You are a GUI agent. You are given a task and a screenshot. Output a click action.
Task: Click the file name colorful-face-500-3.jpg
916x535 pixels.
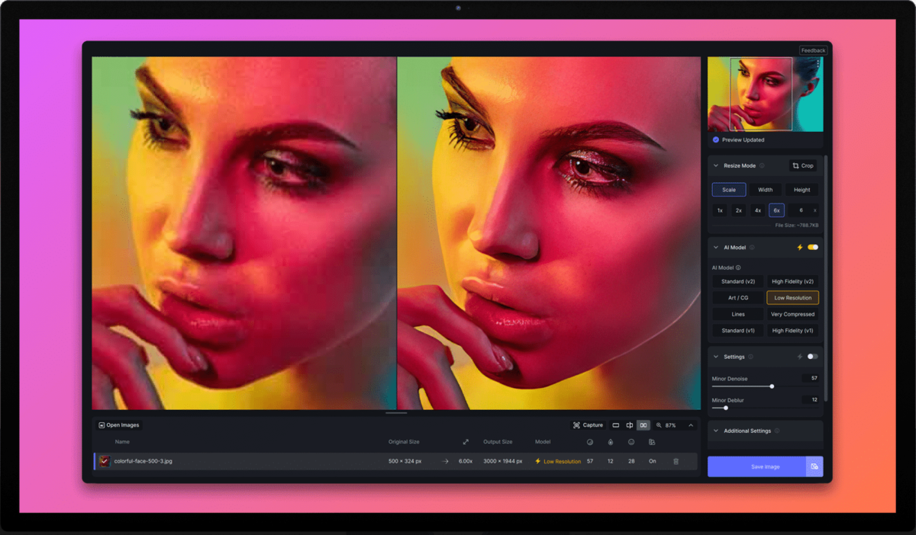tap(143, 461)
